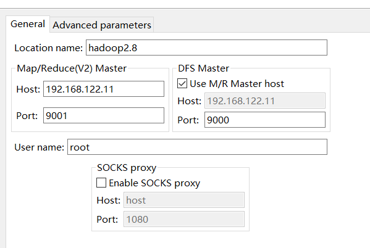Click the Port field showing 9001
This screenshot has height=248, width=370.
(104, 115)
